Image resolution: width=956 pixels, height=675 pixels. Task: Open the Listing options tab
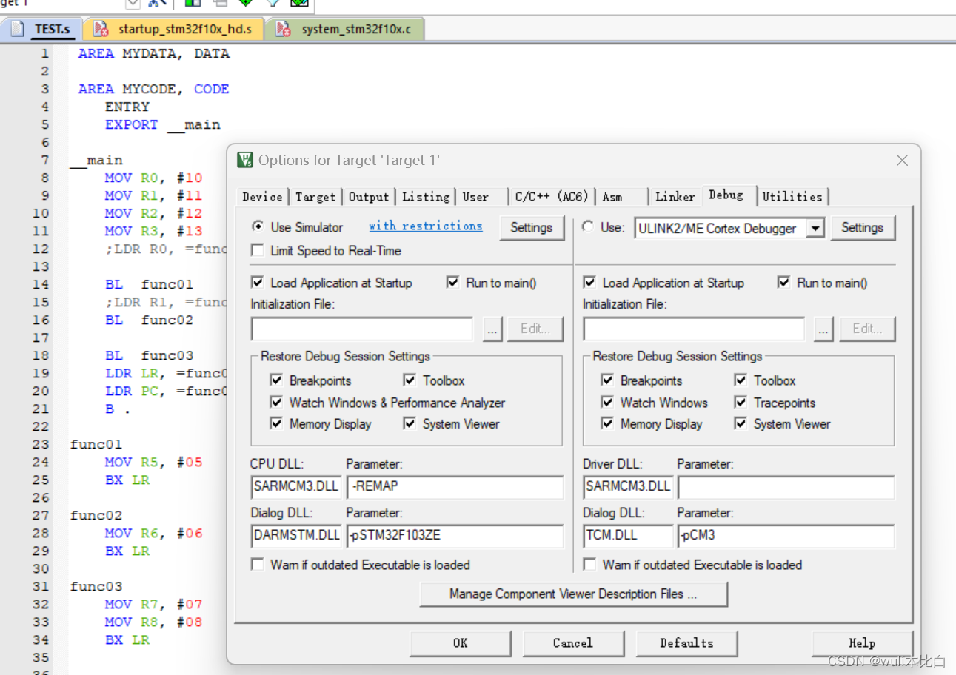[x=426, y=196]
